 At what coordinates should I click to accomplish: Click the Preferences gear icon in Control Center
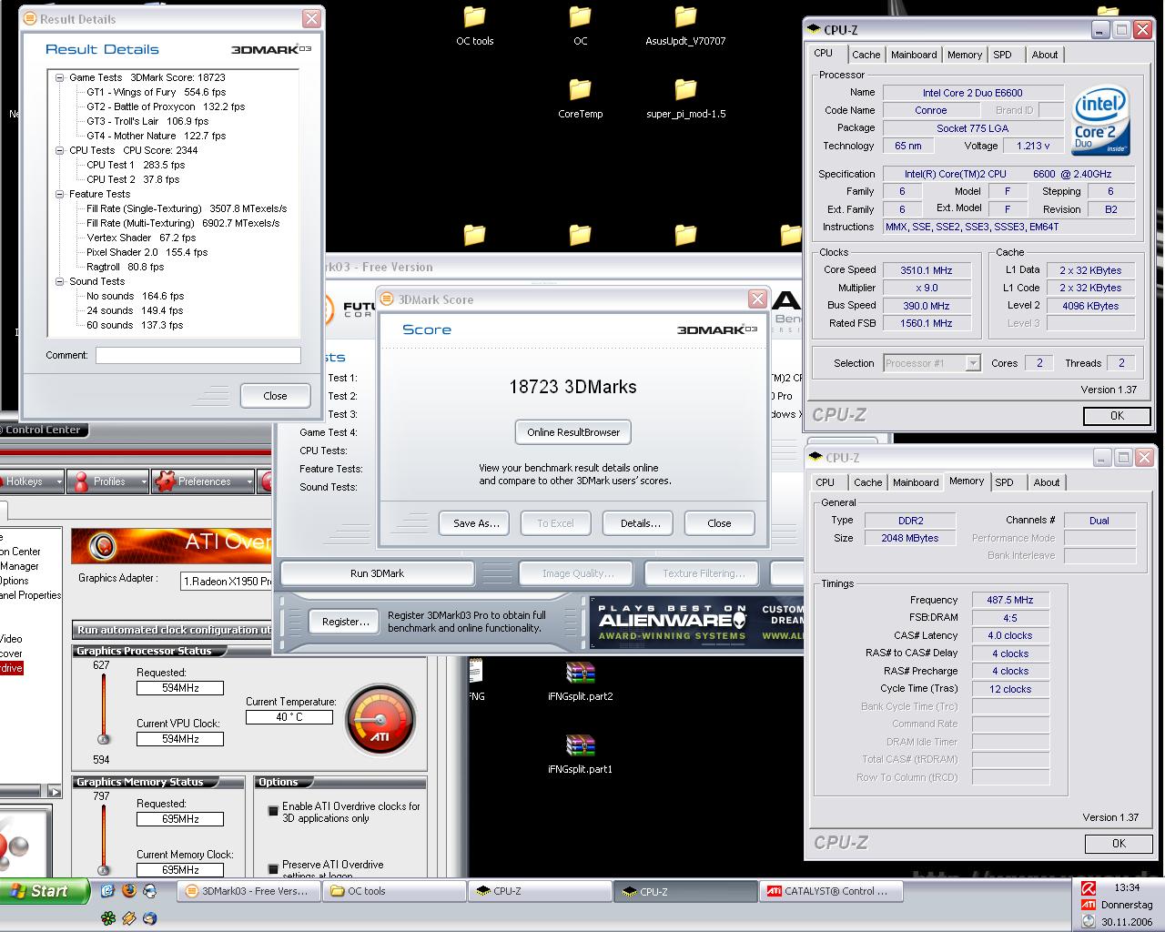point(165,481)
